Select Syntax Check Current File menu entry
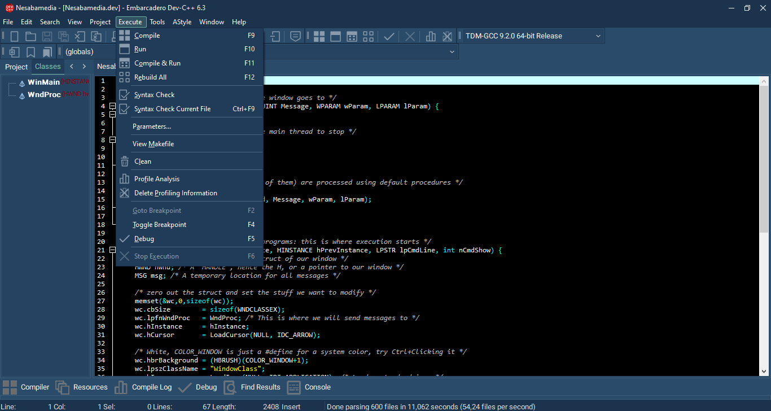 172,109
